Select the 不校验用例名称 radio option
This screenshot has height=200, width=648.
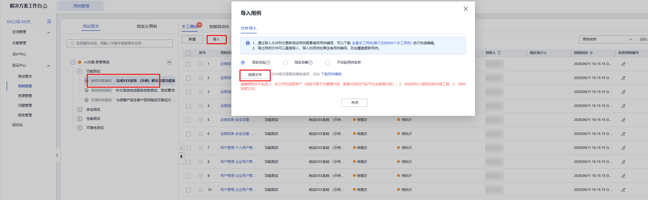pos(328,62)
